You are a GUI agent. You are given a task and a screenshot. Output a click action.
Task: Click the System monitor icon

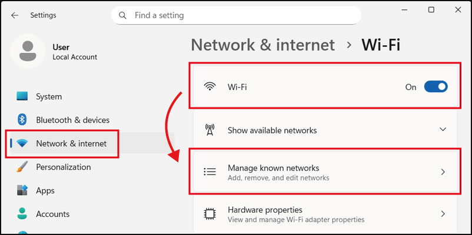(x=22, y=96)
